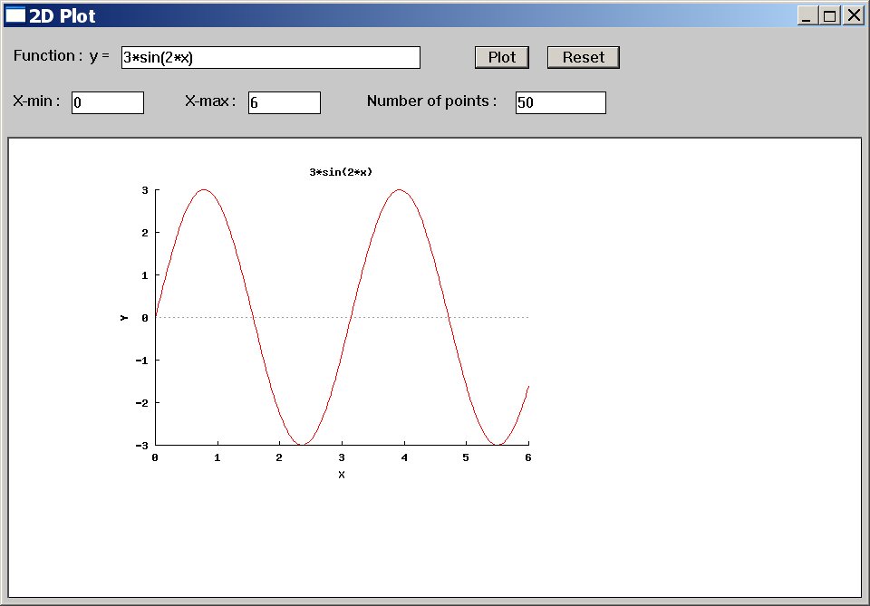Screen dimensions: 870x606
Task: Click the Number of points input box
Action: click(x=560, y=103)
